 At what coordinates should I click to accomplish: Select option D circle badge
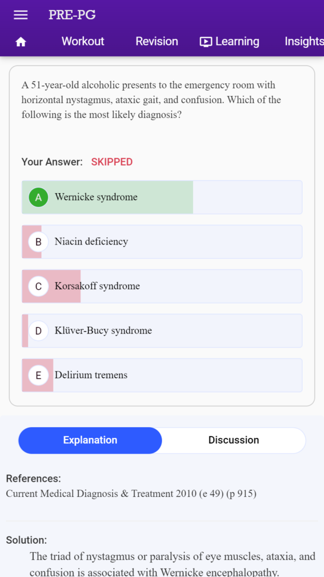[39, 331]
